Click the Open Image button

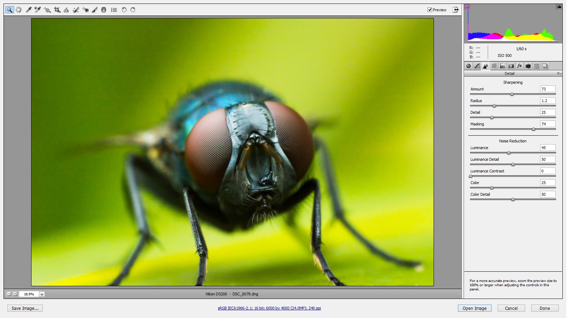[474, 308]
